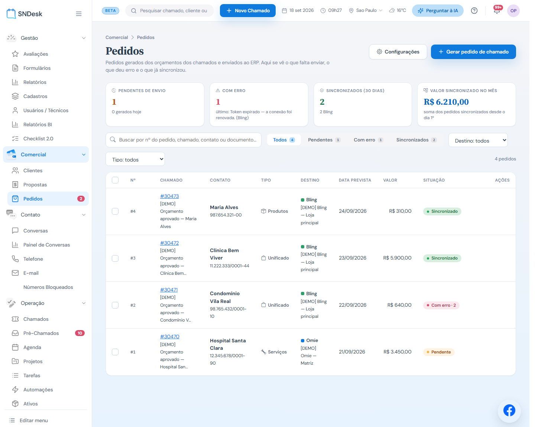535x427 pixels.
Task: Open Conversas chat icon in sidebar
Action: (x=15, y=231)
